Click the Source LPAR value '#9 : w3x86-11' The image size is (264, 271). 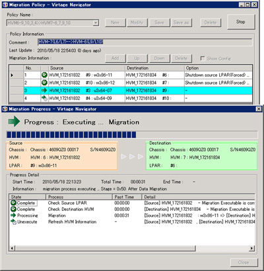[44, 165]
